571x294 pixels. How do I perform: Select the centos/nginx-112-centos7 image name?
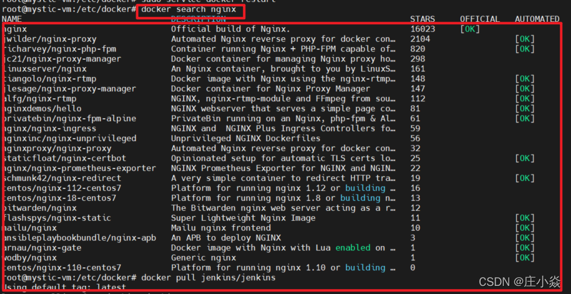tap(62, 188)
